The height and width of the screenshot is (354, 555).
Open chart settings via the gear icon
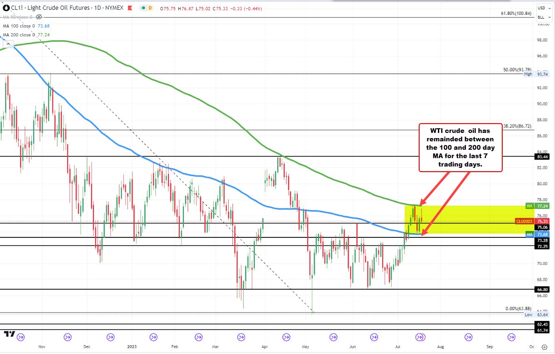545,347
